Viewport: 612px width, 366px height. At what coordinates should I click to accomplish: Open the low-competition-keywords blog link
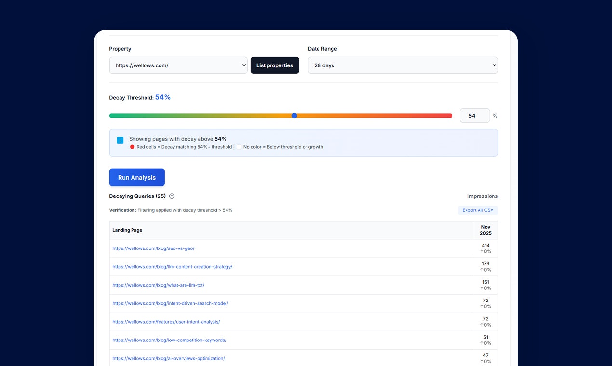[169, 340]
